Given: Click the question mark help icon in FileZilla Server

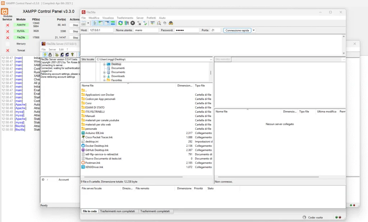Looking at the screenshot, I should click(x=72, y=54).
